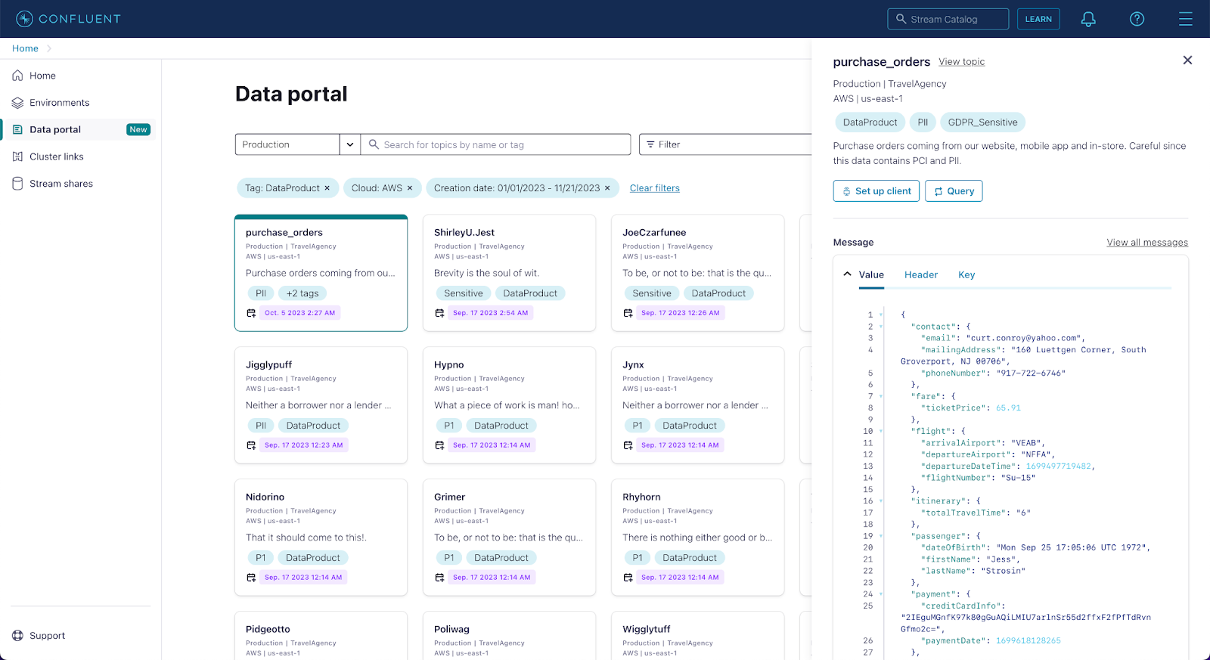Click the Support lifebuoy icon
This screenshot has width=1210, height=660.
click(17, 636)
